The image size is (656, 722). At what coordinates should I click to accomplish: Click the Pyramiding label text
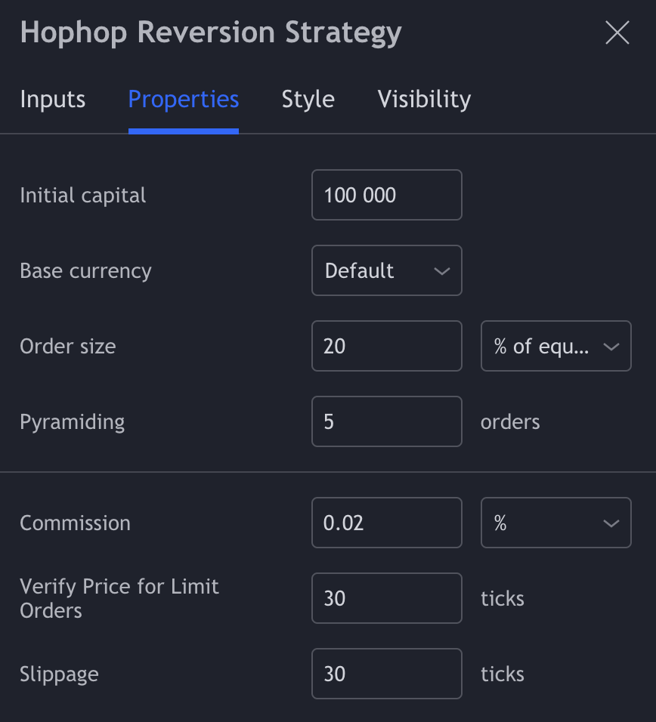[73, 422]
